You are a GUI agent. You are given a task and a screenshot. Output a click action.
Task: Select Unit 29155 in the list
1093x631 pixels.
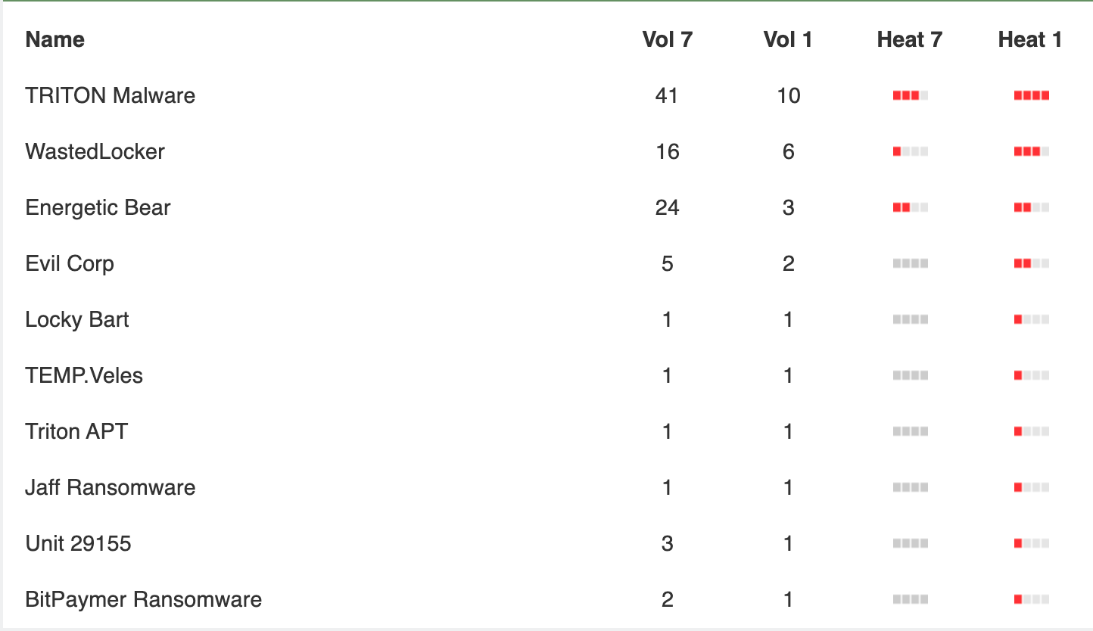(x=78, y=543)
